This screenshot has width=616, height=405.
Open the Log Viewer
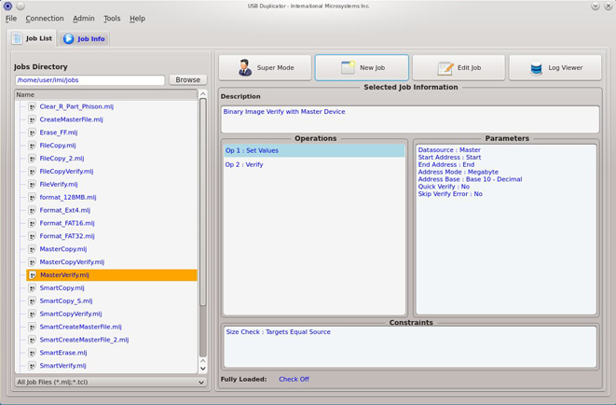(x=555, y=67)
